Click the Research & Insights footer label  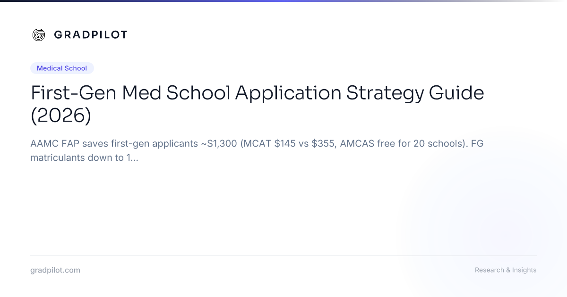pos(506,270)
